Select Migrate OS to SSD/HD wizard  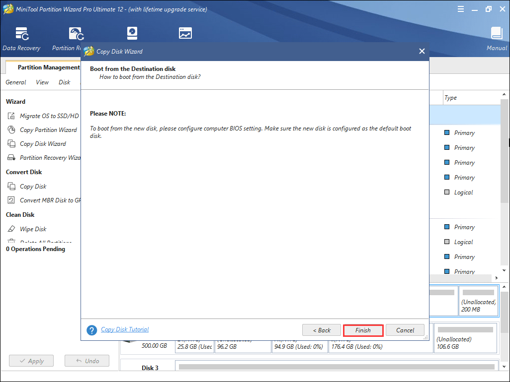(x=49, y=116)
